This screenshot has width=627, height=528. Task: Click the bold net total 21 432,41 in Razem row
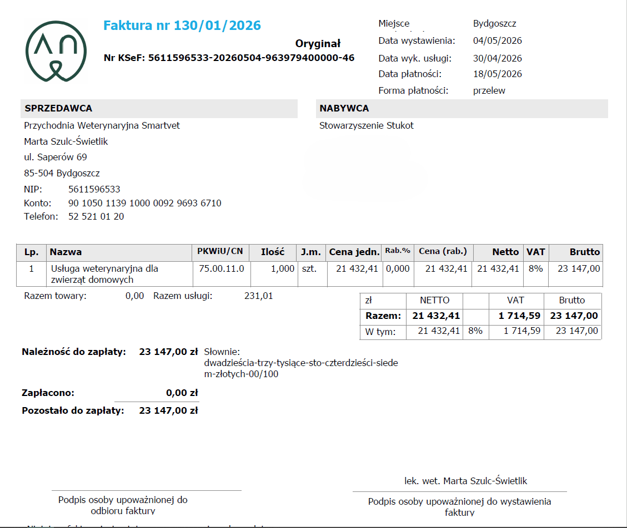436,316
